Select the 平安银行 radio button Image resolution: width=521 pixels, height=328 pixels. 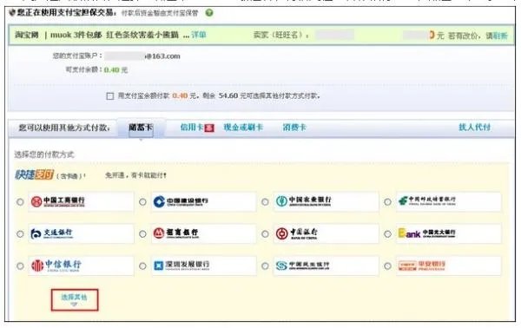[387, 266]
